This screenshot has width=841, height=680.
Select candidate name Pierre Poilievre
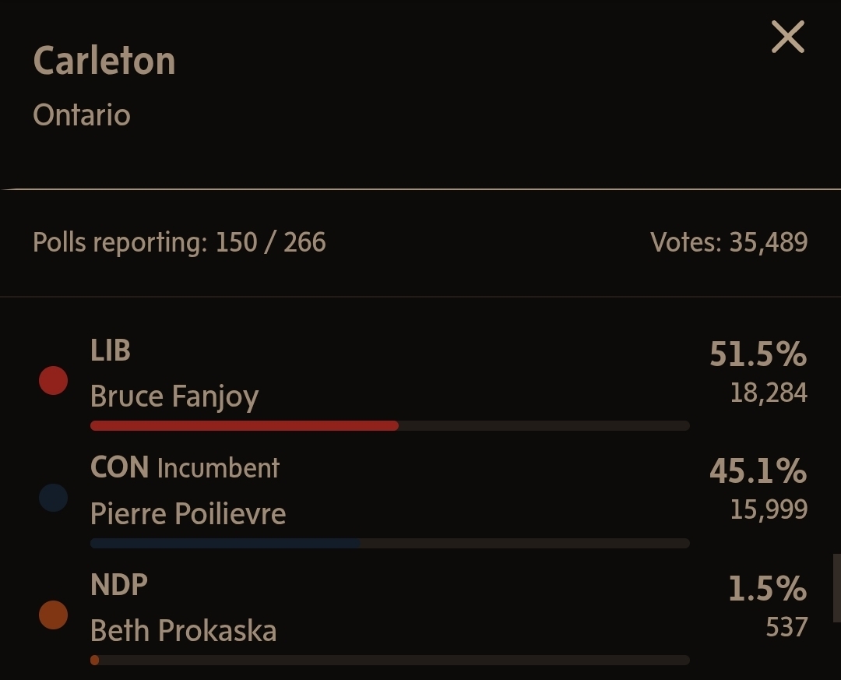tap(188, 514)
